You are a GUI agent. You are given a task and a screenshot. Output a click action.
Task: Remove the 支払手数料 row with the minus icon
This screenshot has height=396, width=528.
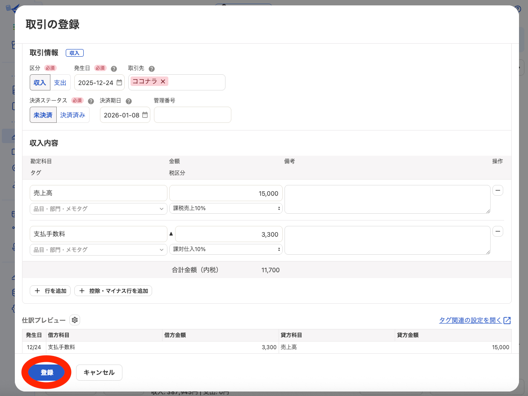tap(497, 231)
